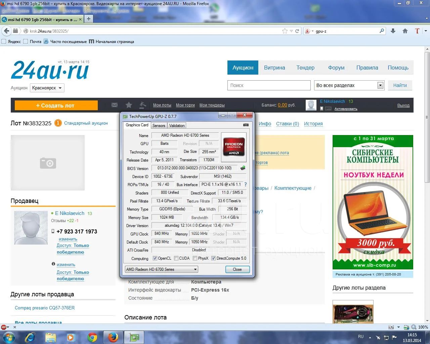Switch to the Sensors tab in GPU-Z
430x344 pixels.
[x=159, y=125]
